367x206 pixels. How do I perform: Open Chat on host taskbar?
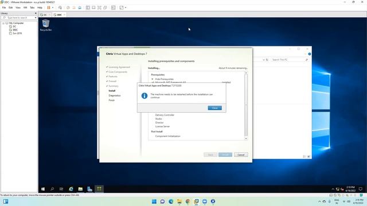point(162,201)
